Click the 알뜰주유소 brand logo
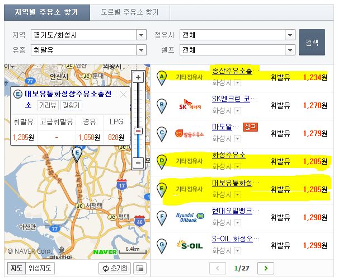 189,134
